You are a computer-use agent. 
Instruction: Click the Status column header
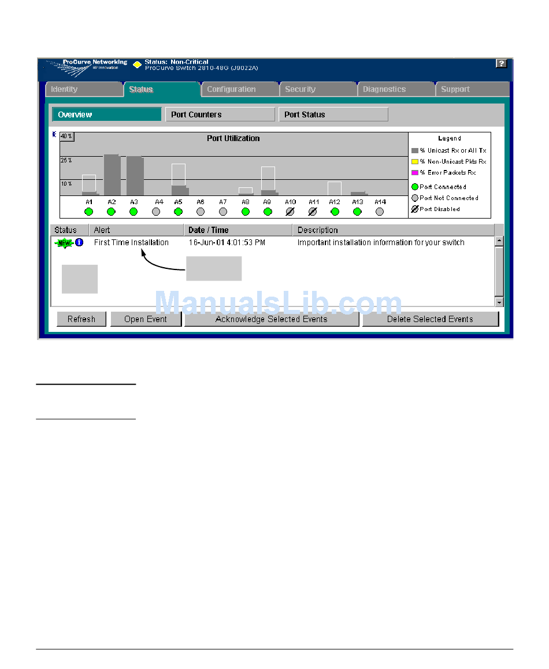(69, 230)
